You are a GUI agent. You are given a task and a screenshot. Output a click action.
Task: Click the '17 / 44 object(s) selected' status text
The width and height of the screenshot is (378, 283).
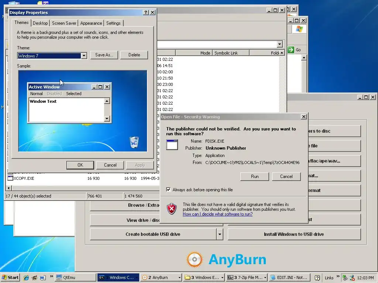(28, 196)
